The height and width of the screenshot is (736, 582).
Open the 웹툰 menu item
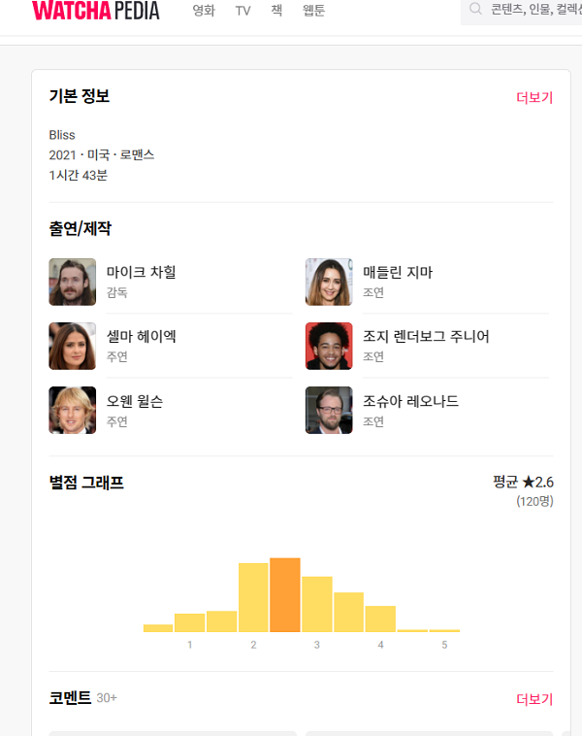click(x=313, y=11)
